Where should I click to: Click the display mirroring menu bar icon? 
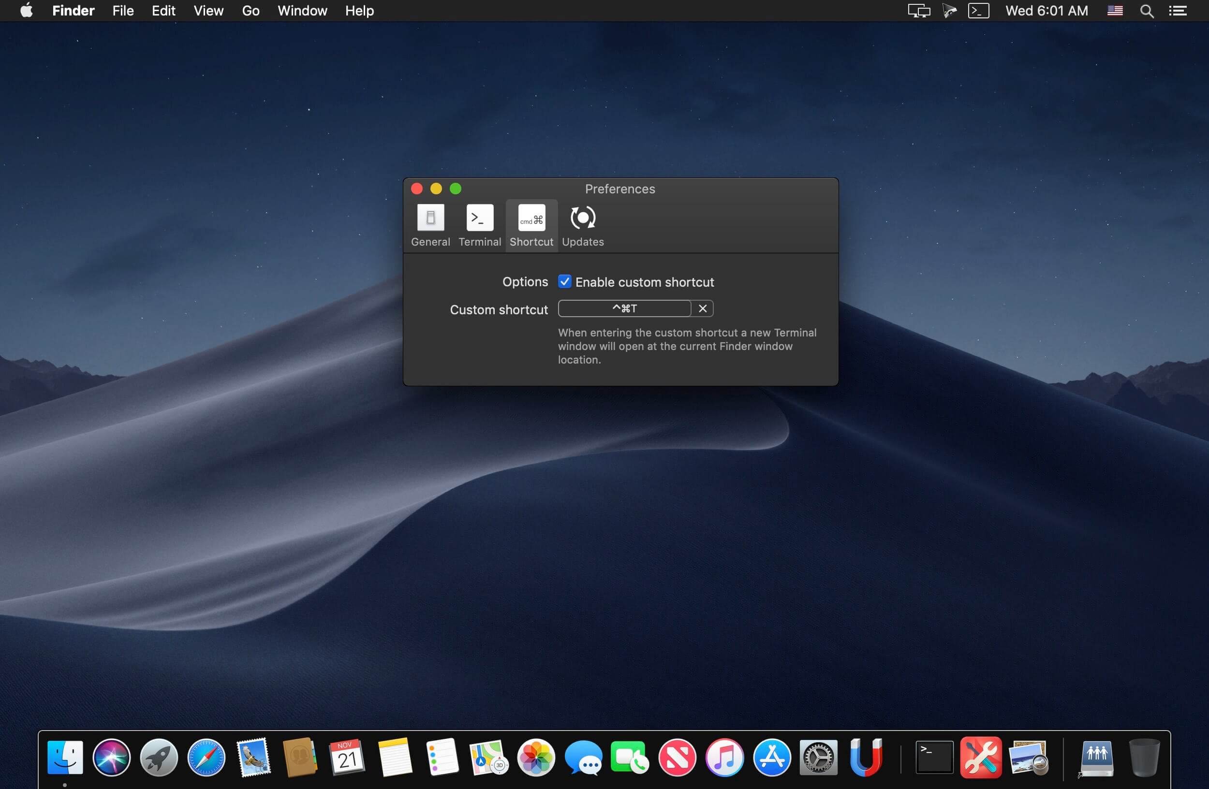919,11
